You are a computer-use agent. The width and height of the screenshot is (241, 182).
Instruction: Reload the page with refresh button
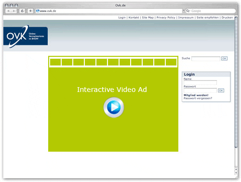pos(22,11)
